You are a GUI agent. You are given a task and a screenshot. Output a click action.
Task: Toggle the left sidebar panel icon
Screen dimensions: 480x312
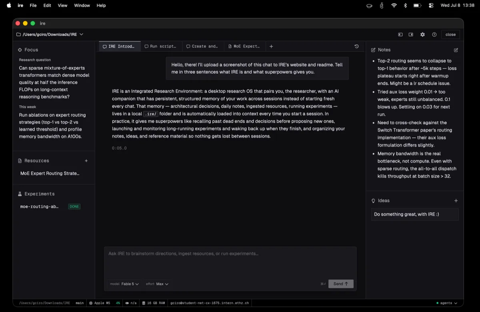(x=400, y=34)
